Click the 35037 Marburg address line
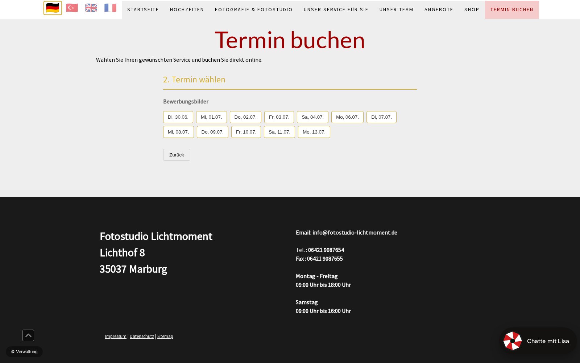Viewport: 580px width, 363px height. 133,269
